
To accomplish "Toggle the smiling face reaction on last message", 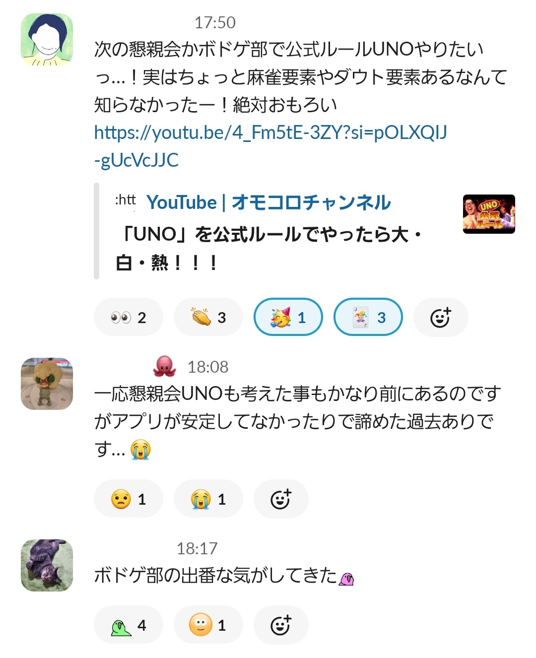I will click(208, 625).
